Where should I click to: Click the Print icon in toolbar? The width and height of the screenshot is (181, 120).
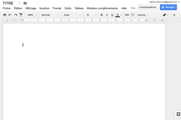pos(5,15)
